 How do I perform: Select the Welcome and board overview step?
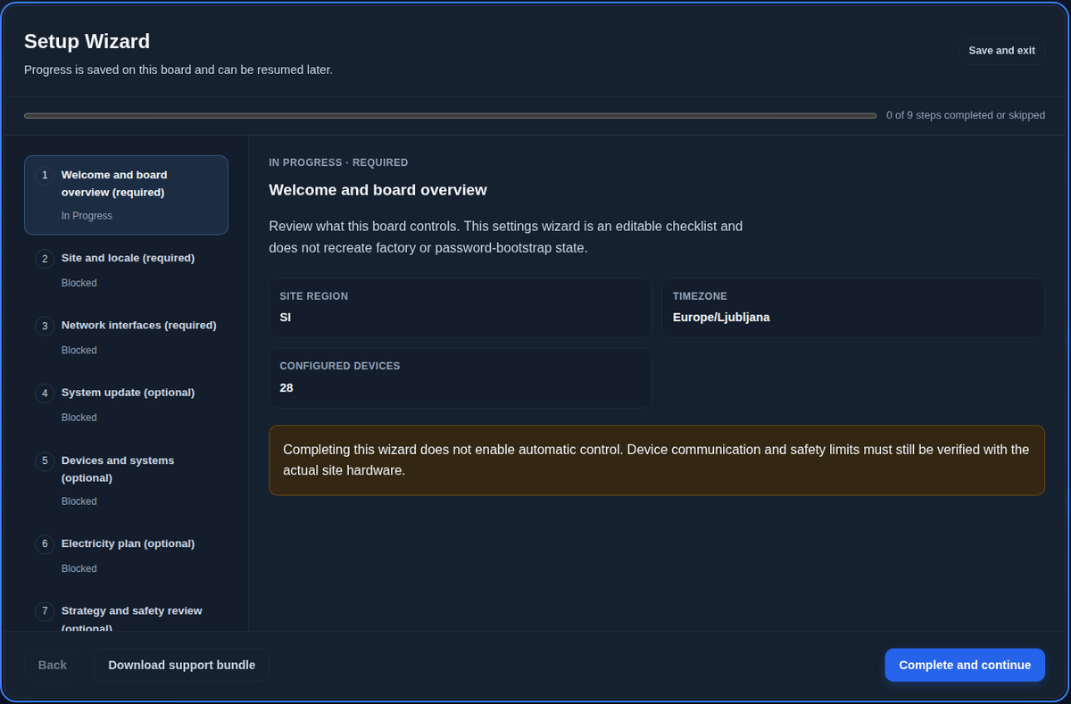[126, 195]
